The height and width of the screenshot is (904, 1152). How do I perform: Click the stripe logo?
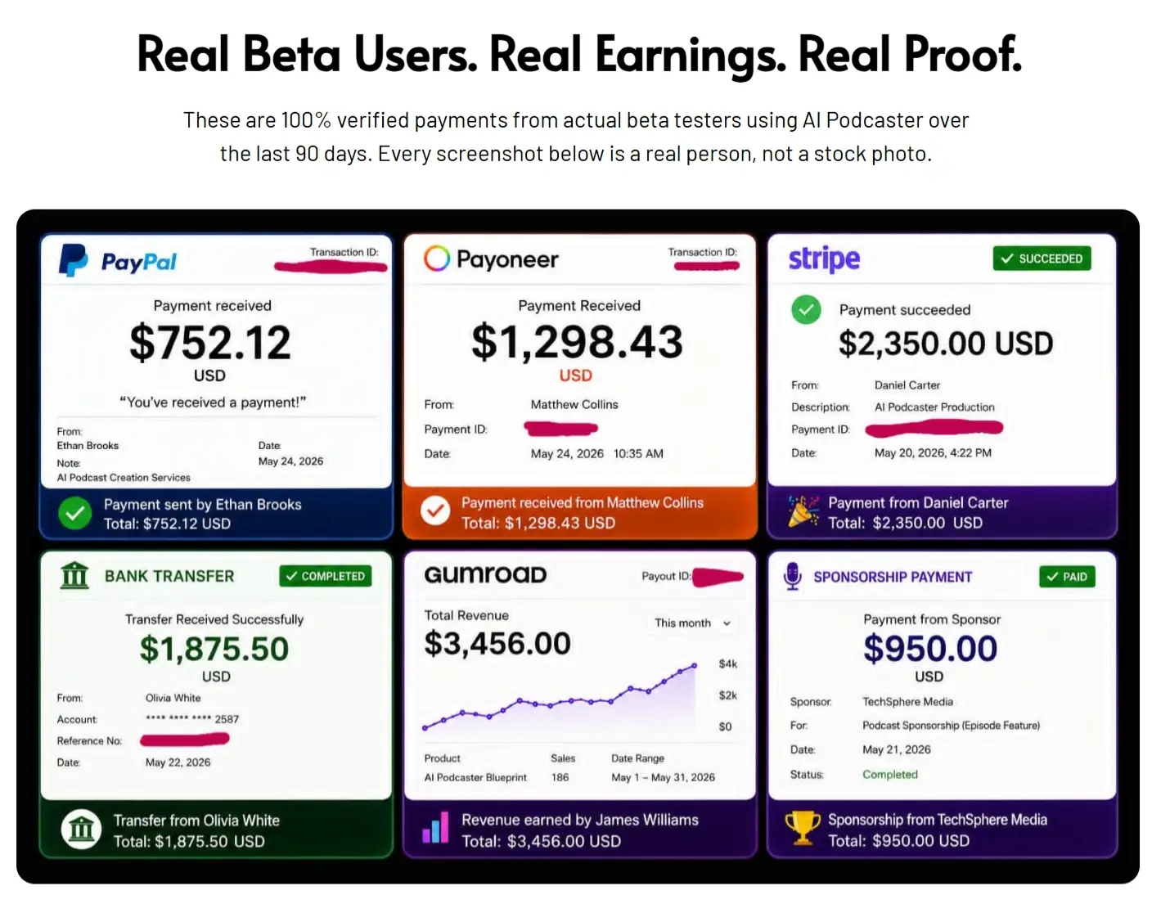tap(824, 259)
